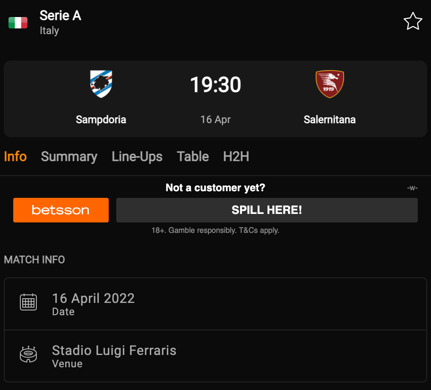Click the T&Cs apply disclaimer text
431x390 pixels.
[x=259, y=230]
